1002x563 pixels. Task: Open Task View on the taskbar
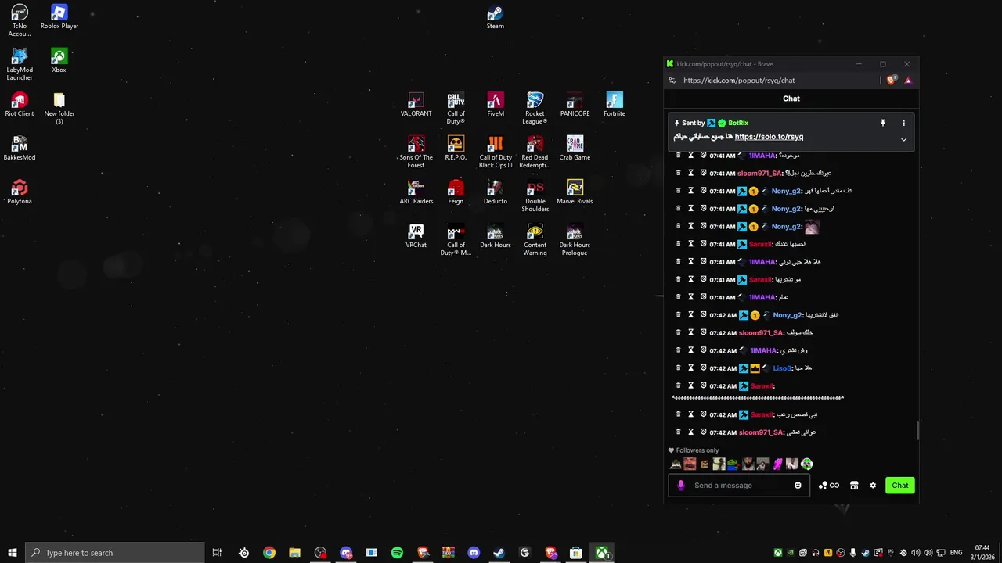[217, 553]
